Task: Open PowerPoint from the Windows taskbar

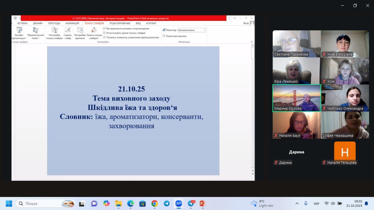Action: (x=202, y=203)
